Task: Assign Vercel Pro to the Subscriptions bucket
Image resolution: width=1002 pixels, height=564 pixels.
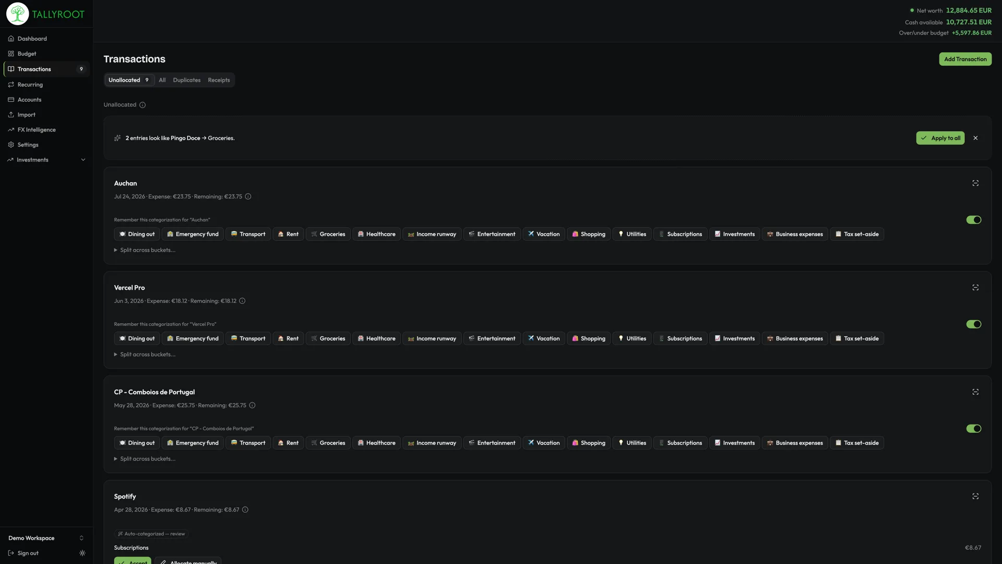Action: pyautogui.click(x=680, y=338)
